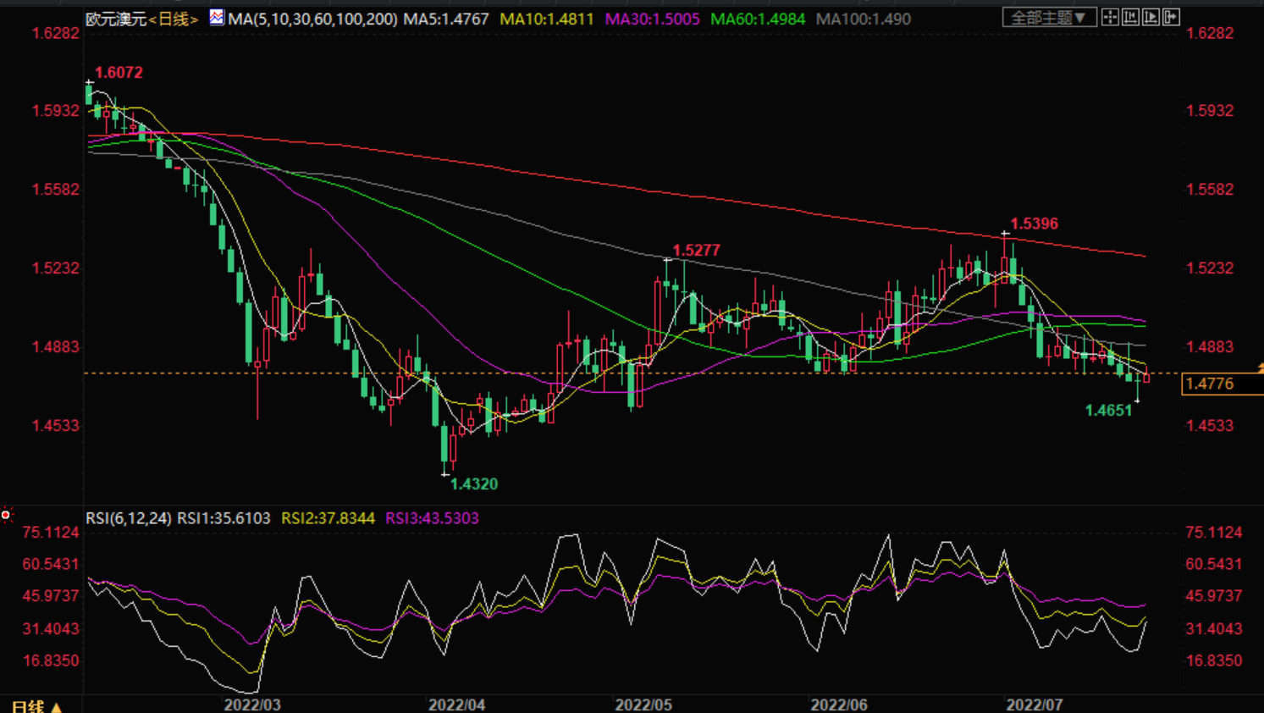
Task: Click the RSI(6,12,24) indicator label
Action: point(129,518)
